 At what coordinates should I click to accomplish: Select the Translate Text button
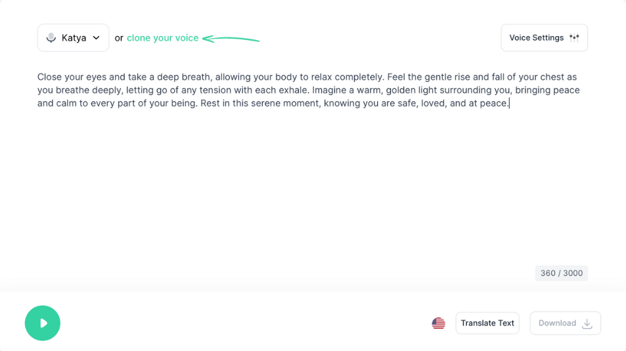[x=487, y=323]
